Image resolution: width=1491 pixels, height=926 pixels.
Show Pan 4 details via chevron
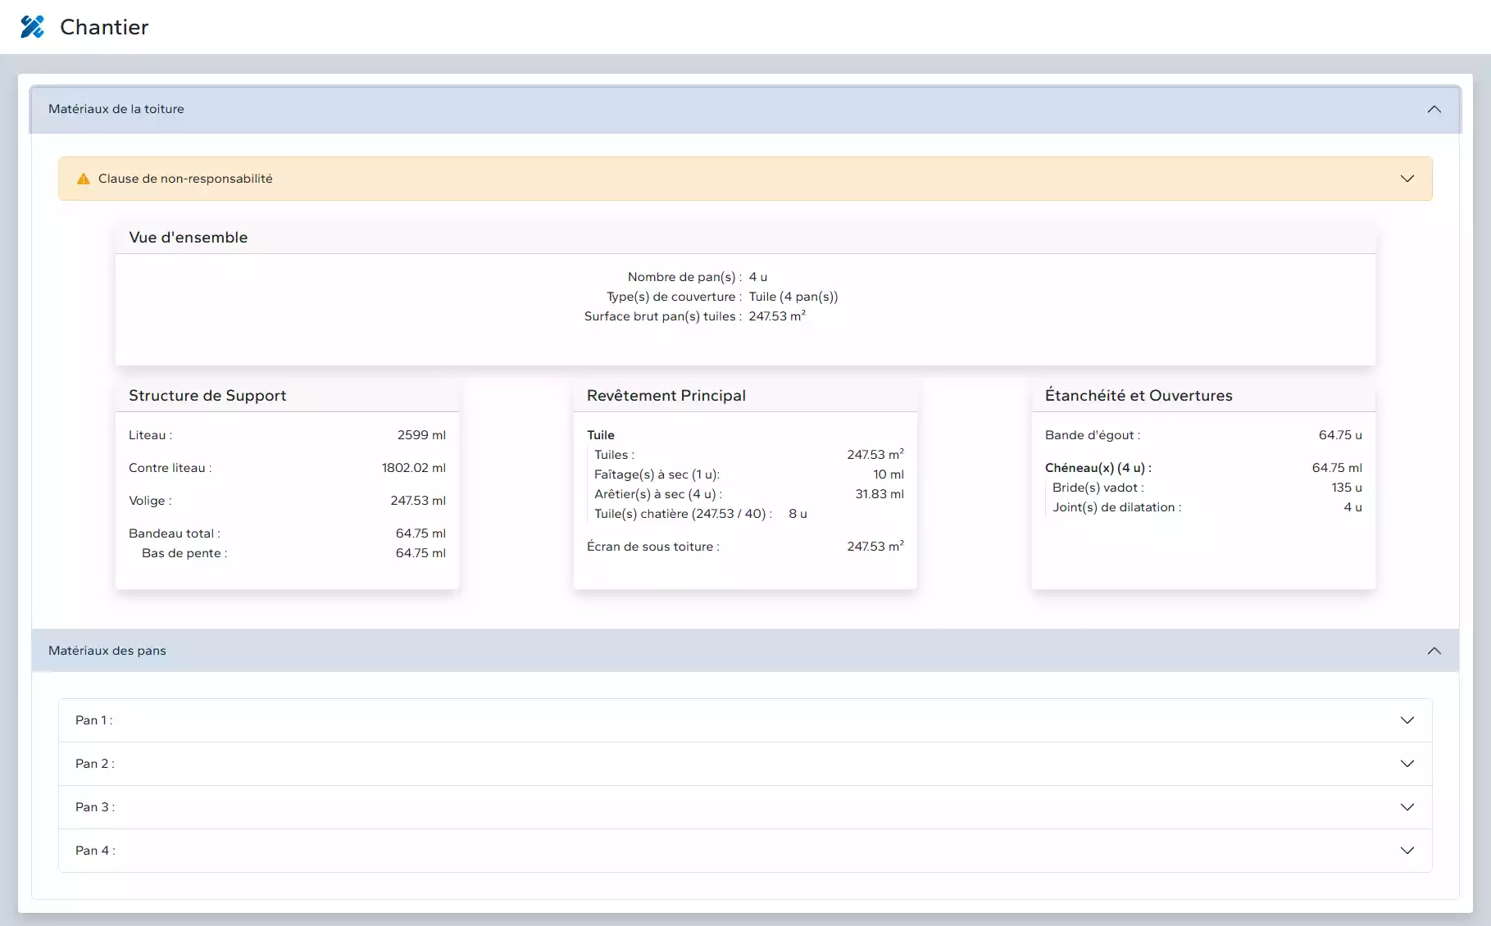pos(1407,851)
